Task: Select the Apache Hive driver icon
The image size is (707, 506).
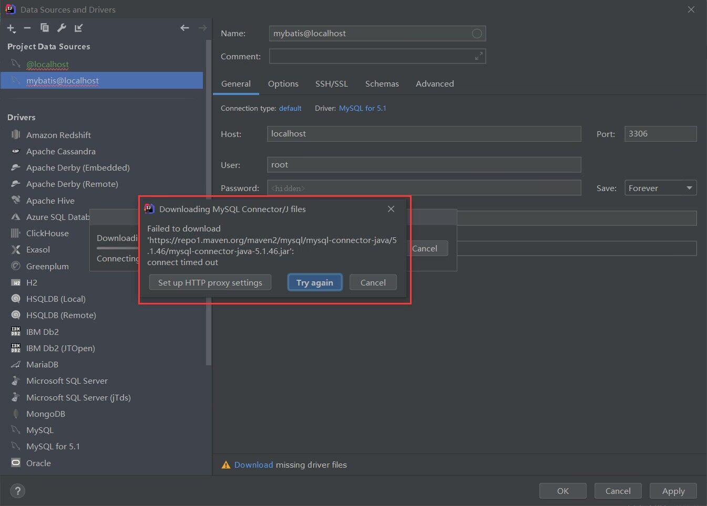Action: (16, 201)
